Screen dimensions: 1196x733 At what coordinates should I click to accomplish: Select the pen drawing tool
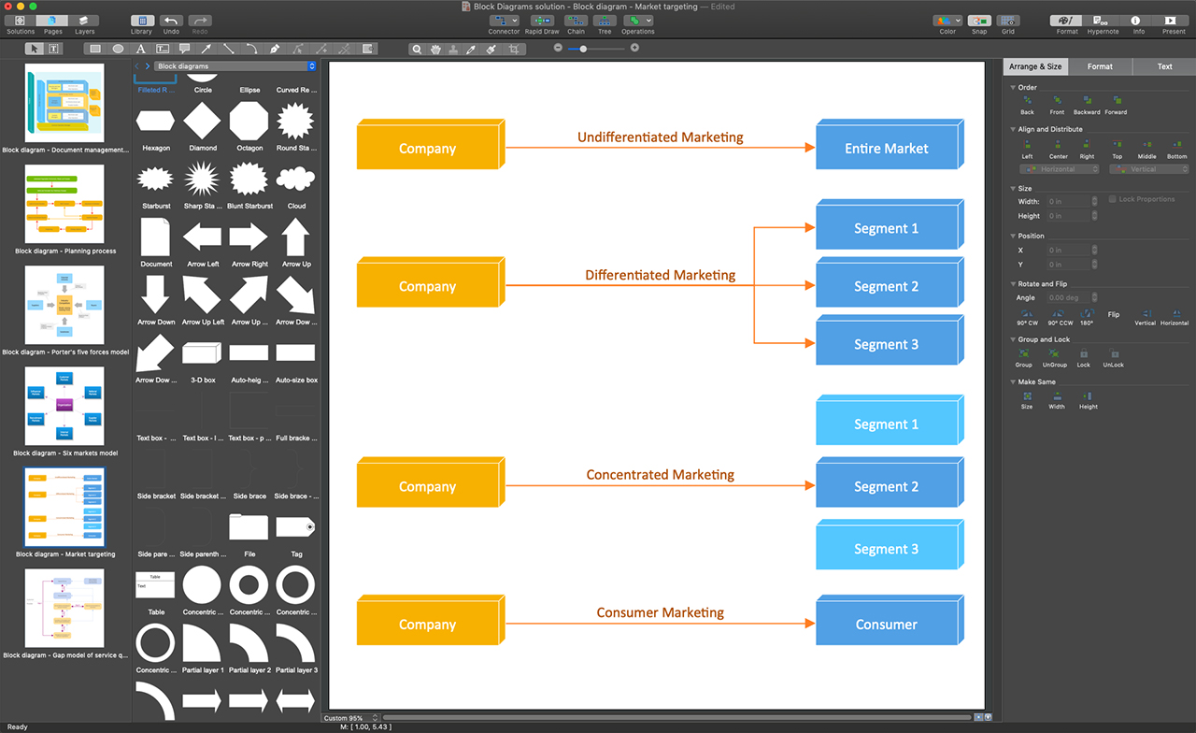click(x=274, y=49)
